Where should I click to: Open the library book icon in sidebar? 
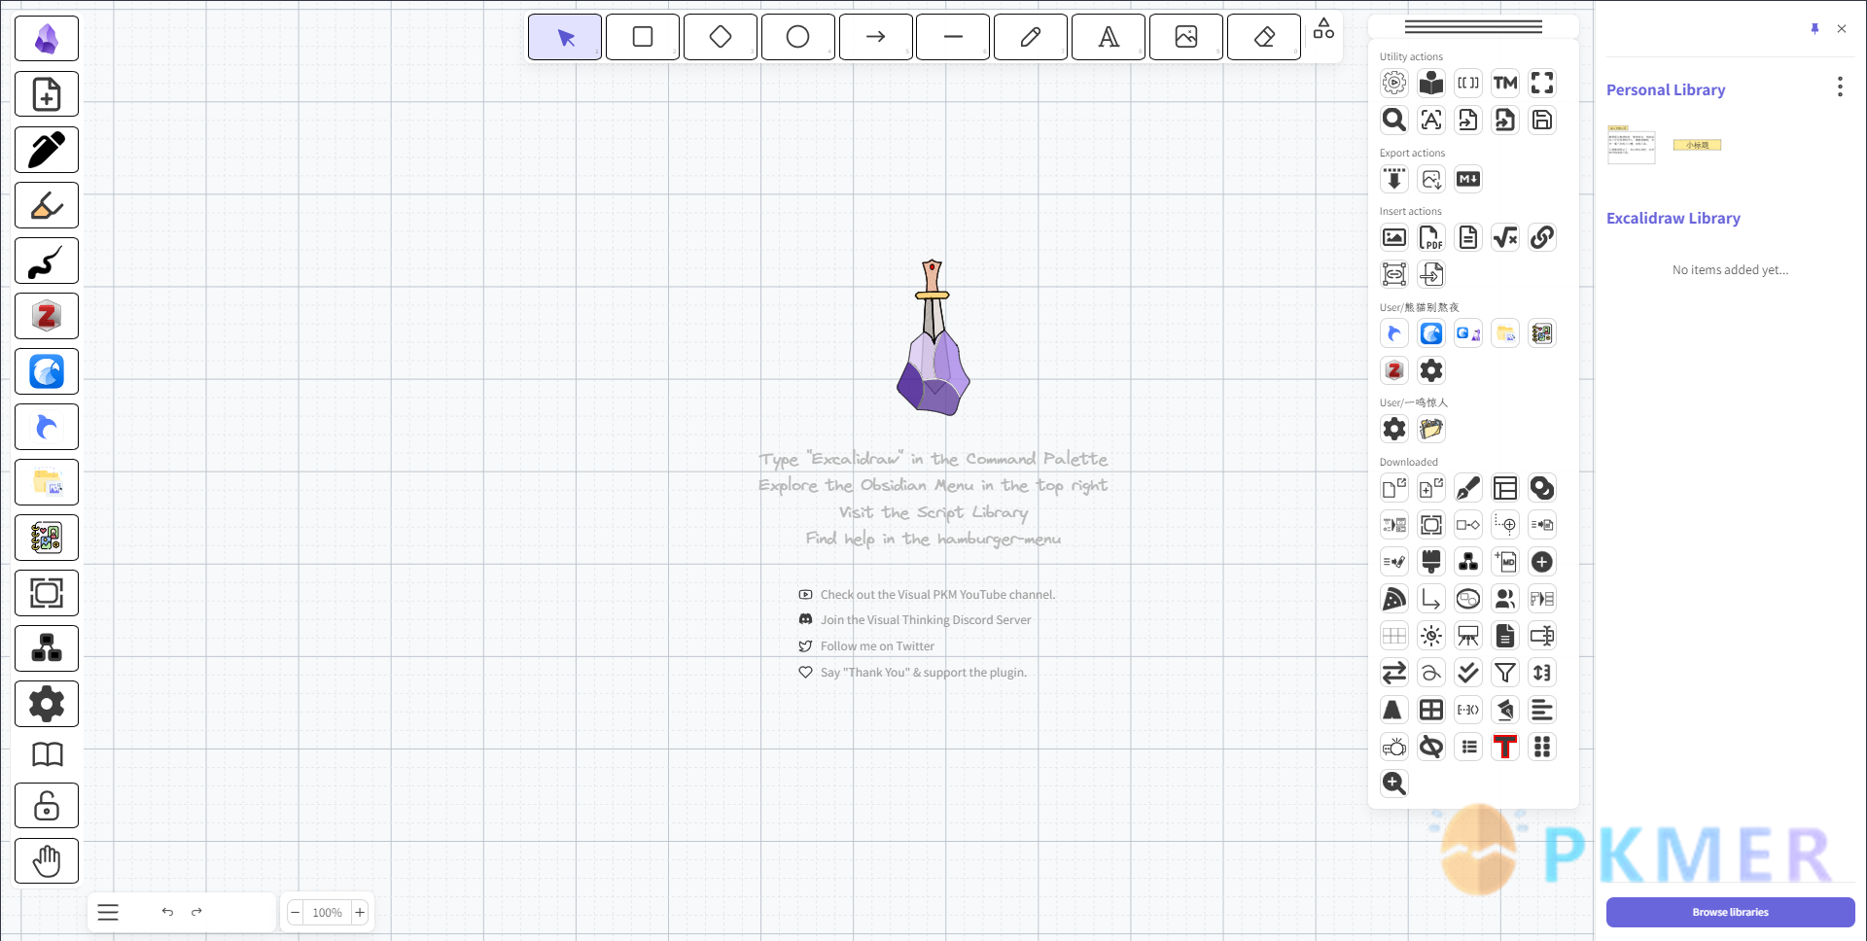tap(47, 754)
